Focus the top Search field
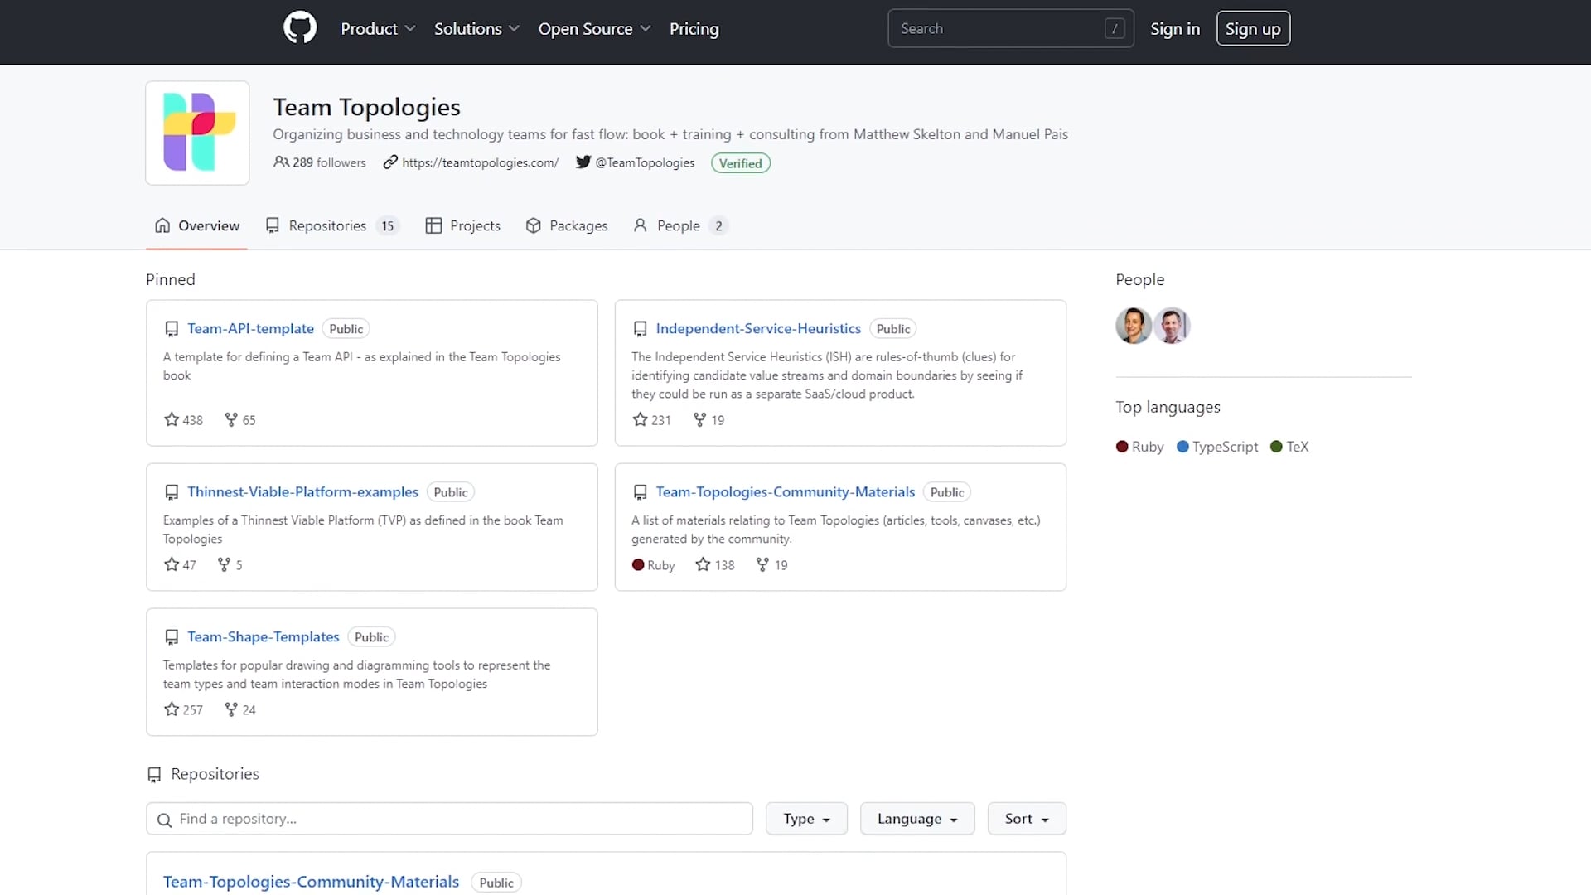The width and height of the screenshot is (1591, 895). 1011,29
